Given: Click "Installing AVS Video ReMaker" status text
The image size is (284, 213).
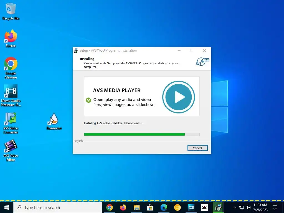Looking at the screenshot, I should pos(113,123).
